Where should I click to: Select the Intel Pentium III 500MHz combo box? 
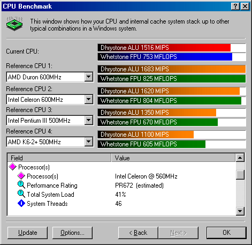pyautogui.click(x=50, y=120)
